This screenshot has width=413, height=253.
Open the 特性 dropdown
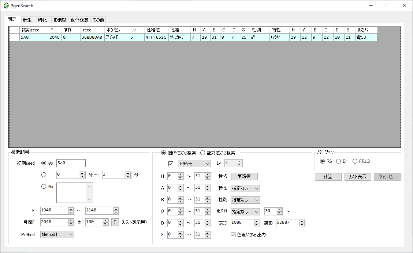[245, 188]
